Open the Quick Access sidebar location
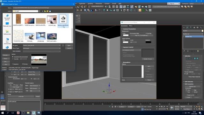Viewport: 204px width, 115px height. click(x=7, y=17)
